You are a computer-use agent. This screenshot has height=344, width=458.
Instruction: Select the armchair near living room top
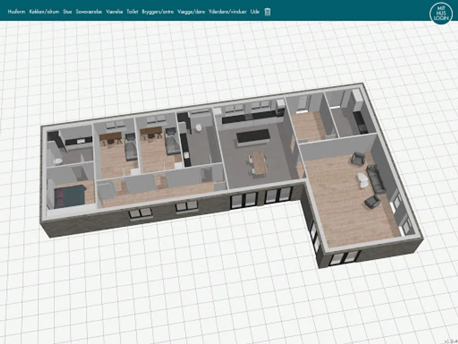tap(358, 159)
